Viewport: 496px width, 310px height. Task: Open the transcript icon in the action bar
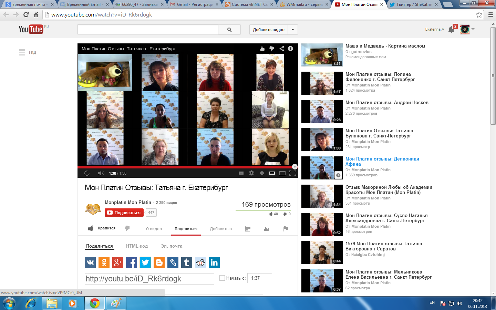click(248, 229)
